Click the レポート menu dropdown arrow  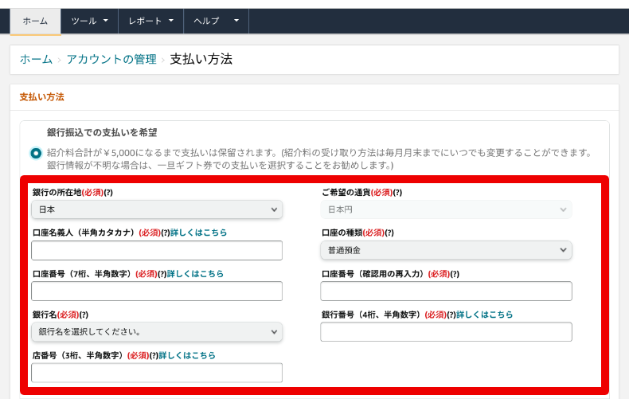[171, 21]
